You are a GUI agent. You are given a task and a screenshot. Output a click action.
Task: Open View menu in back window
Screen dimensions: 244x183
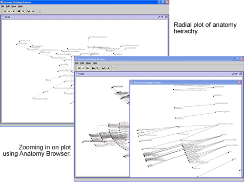14,6
